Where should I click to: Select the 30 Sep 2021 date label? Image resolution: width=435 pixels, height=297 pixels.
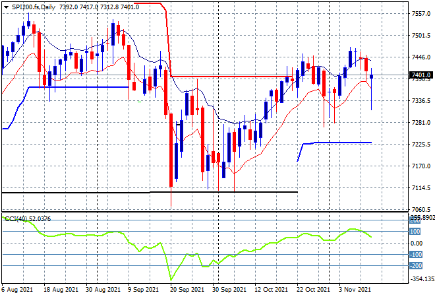(x=229, y=290)
